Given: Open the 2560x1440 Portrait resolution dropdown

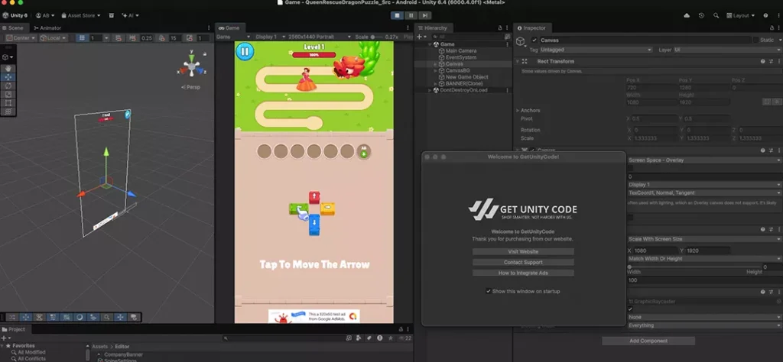Looking at the screenshot, I should [x=319, y=37].
